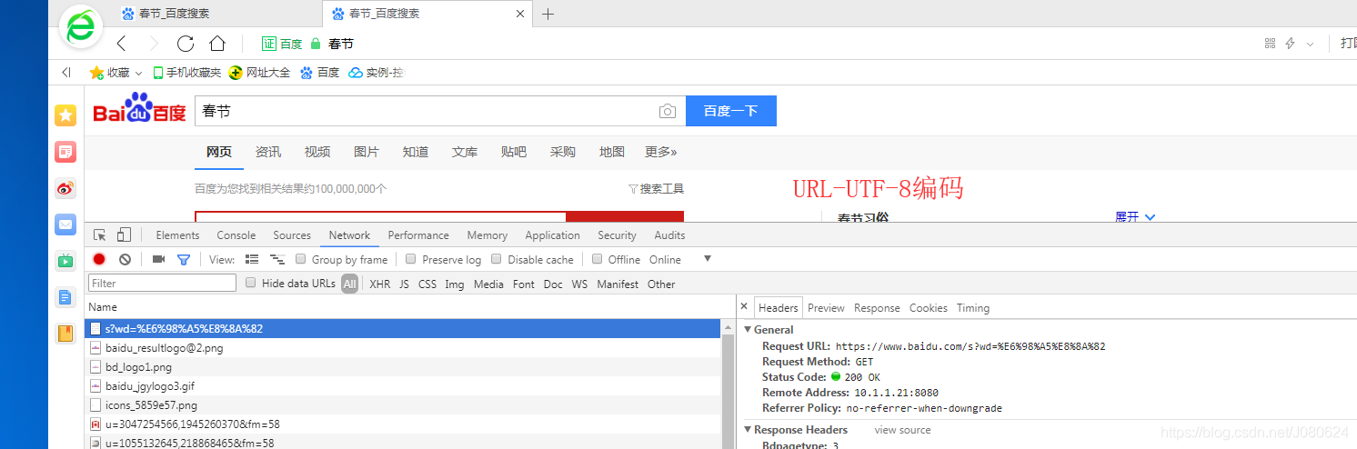This screenshot has height=449, width=1357.
Task: Click the browser forward arrow
Action: [154, 44]
